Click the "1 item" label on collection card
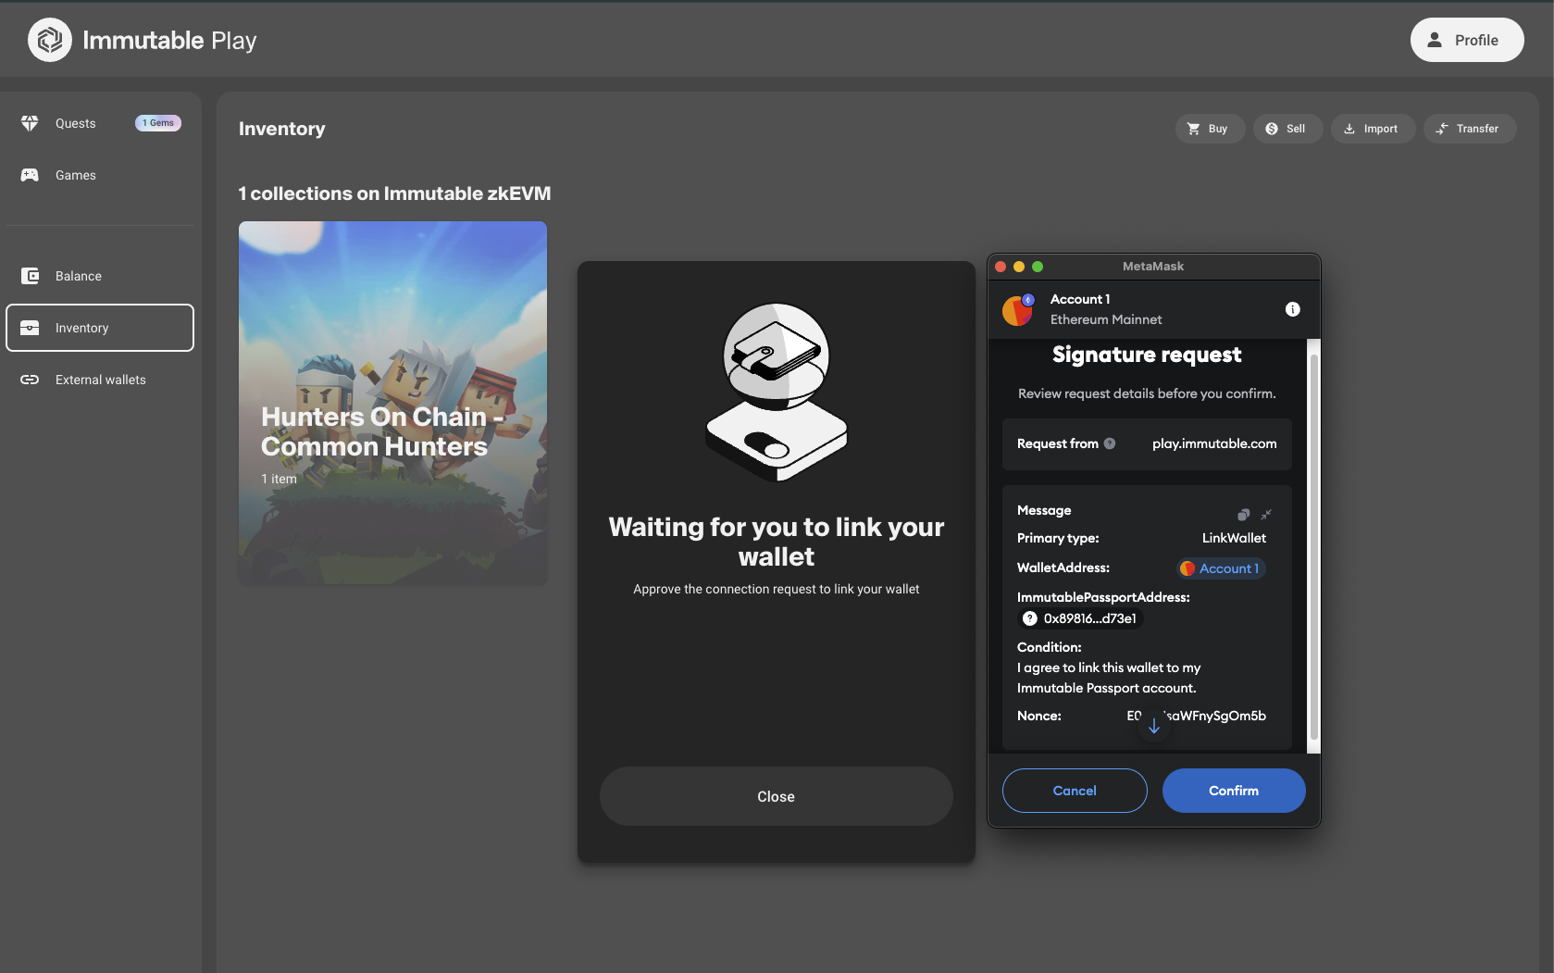 coord(279,479)
